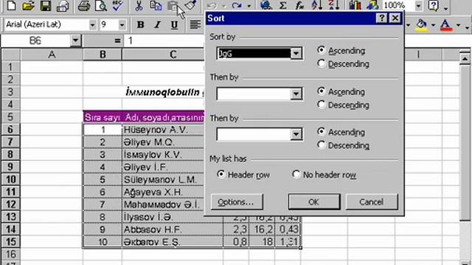Apply the red Font Color
Viewport: 472px width, 265px height.
pos(446,25)
